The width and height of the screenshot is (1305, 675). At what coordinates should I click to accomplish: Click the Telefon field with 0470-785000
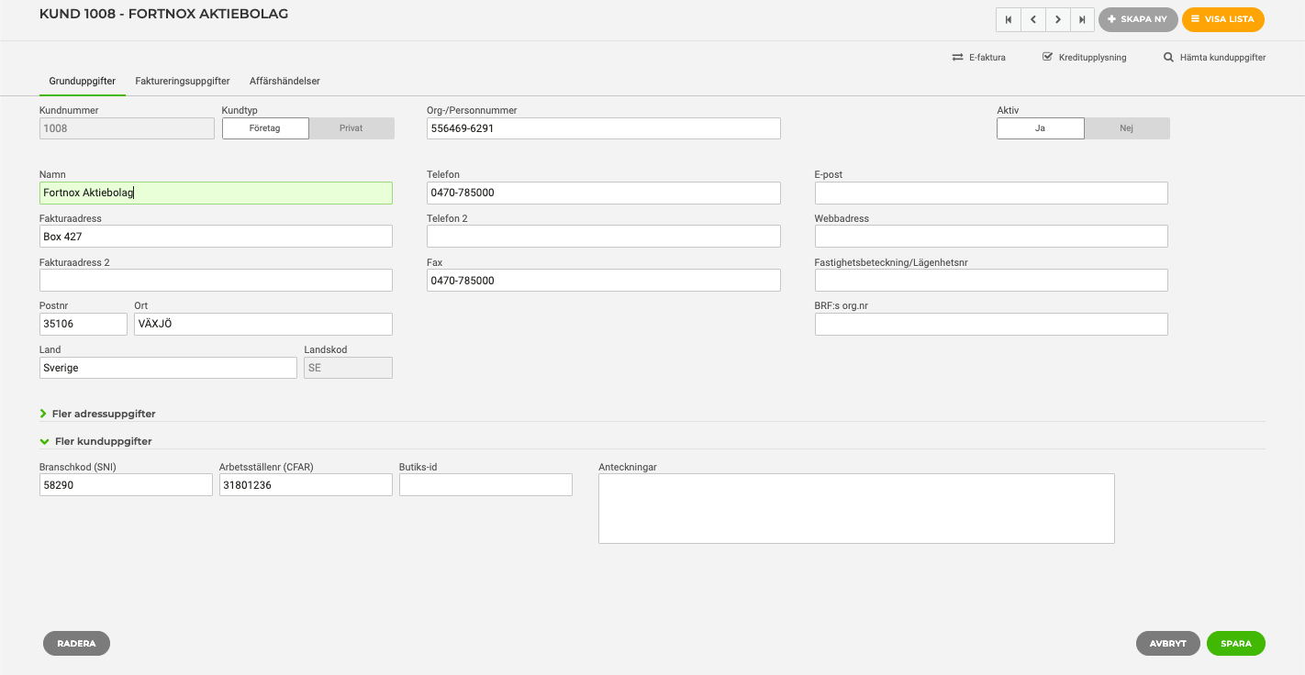(604, 193)
